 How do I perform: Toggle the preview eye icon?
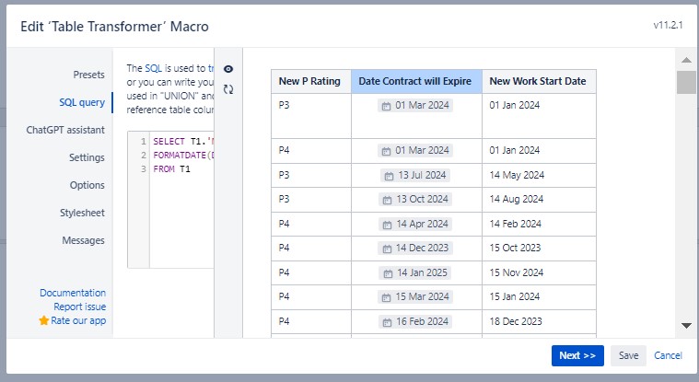(x=228, y=69)
